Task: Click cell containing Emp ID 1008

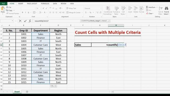Action: tap(24, 59)
